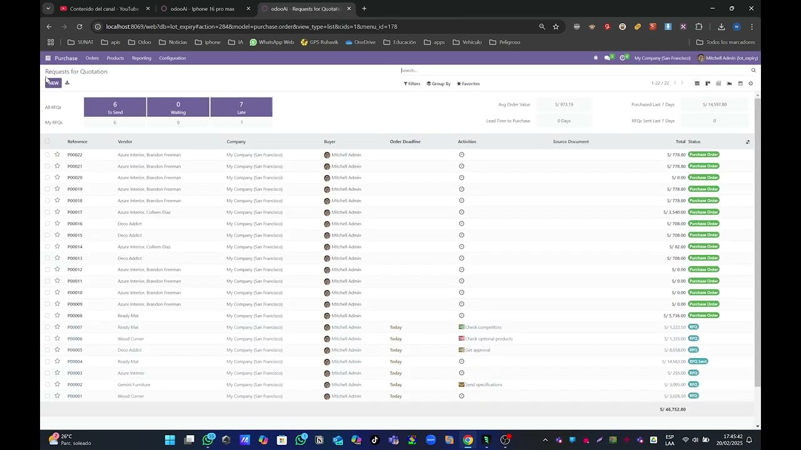Image resolution: width=801 pixels, height=450 pixels.
Task: Open TikTok from the taskbar
Action: (x=375, y=440)
